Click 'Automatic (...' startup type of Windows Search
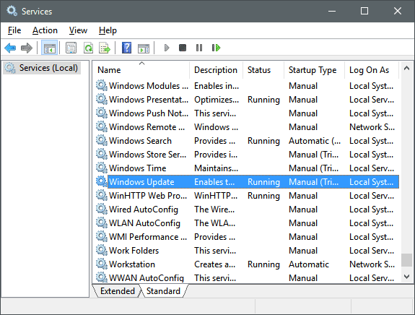Image resolution: width=415 pixels, height=315 pixels. [315, 141]
